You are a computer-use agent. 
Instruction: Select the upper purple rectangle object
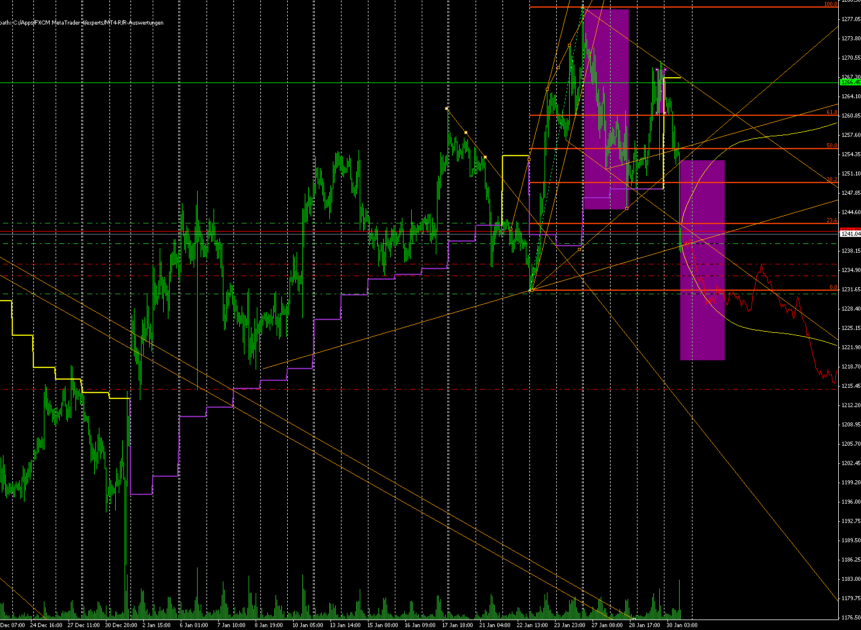[607, 105]
